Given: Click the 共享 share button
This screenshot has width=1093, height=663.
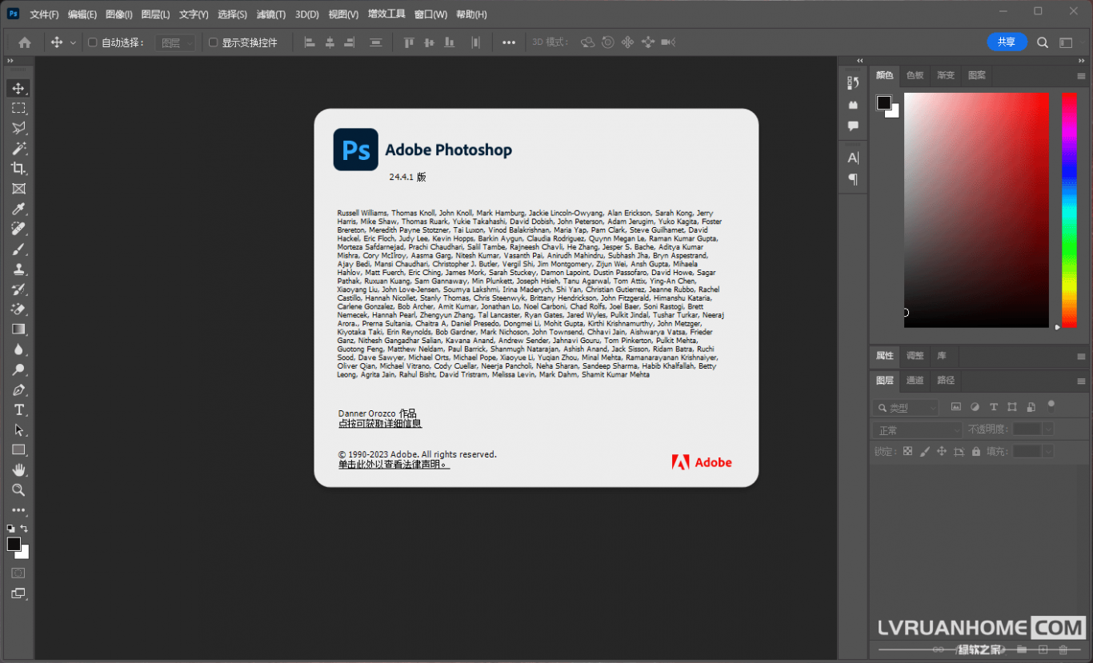Looking at the screenshot, I should pyautogui.click(x=1007, y=42).
